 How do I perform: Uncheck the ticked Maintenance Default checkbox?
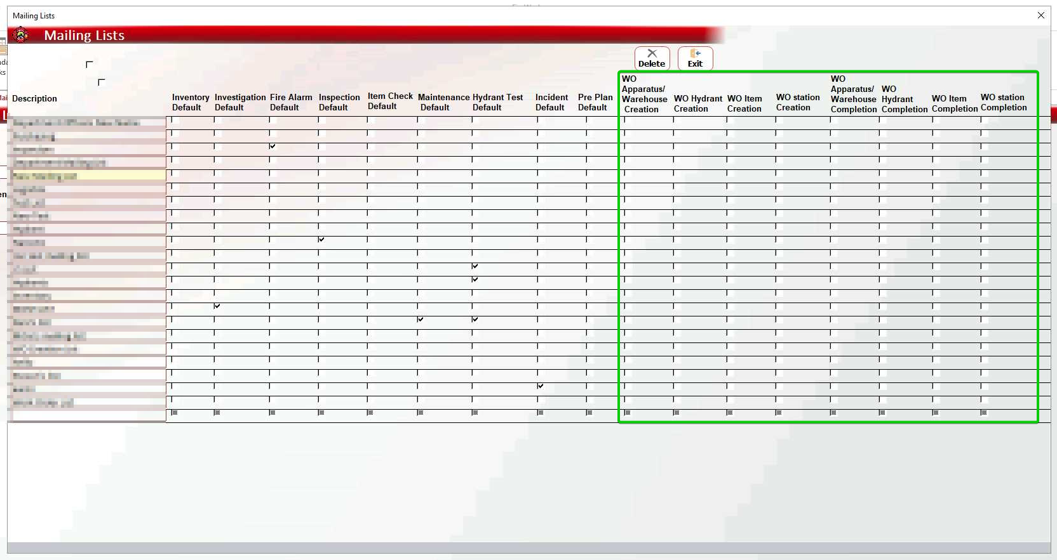coord(421,320)
